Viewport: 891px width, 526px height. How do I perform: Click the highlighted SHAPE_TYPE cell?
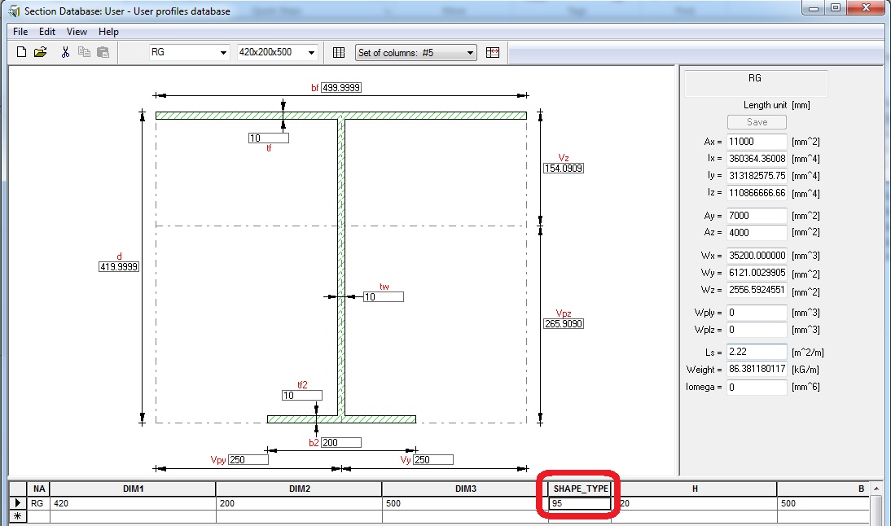tap(578, 502)
